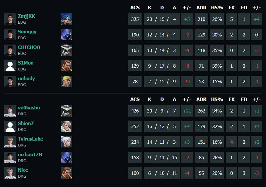
Task: Click the Jett agent icon next to TvirusLuke
Action: (x=66, y=141)
